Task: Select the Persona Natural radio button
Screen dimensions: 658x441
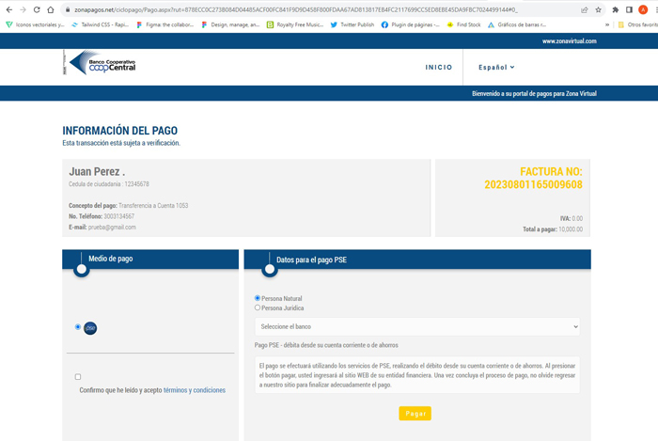Action: tap(258, 298)
